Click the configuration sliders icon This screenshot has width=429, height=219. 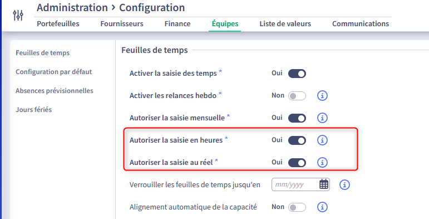(18, 15)
